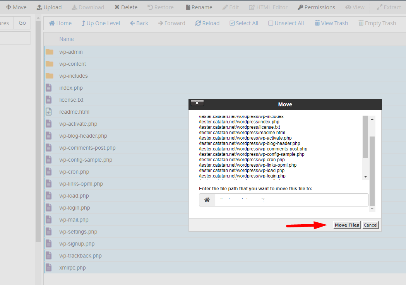Click the wp-blog-header.php file icon
406x285 pixels.
click(x=49, y=135)
